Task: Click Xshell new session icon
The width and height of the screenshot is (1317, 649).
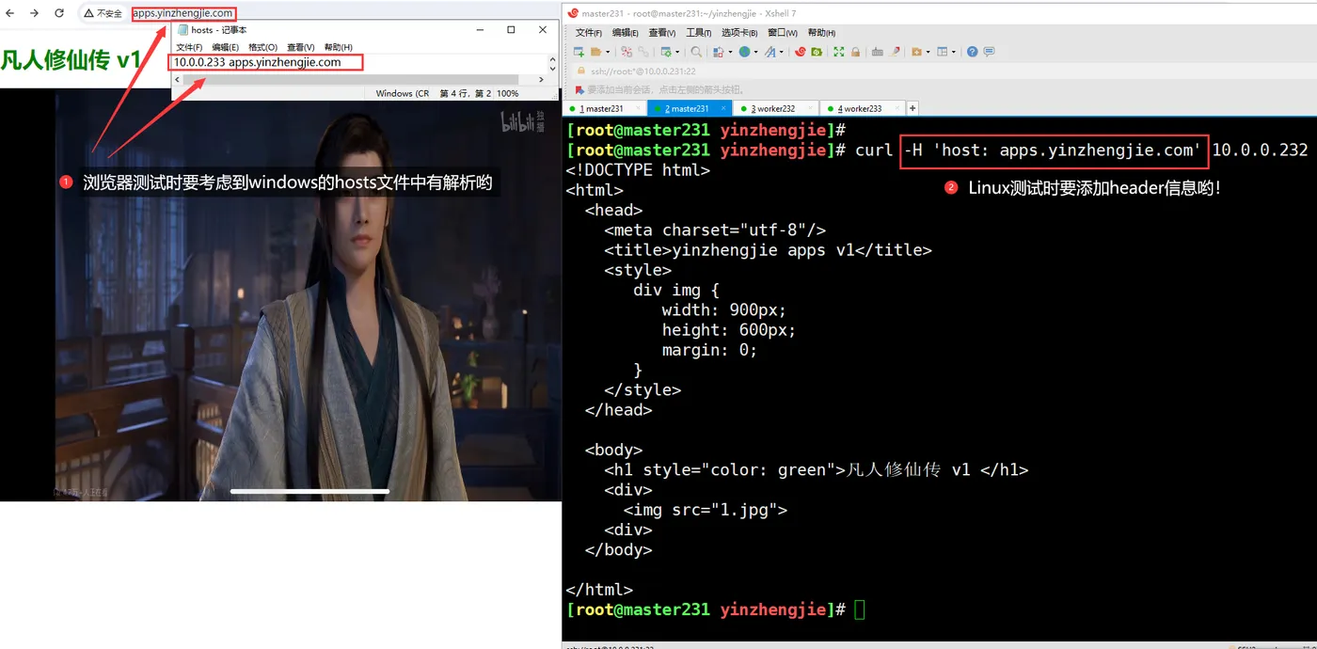Action: click(x=579, y=52)
